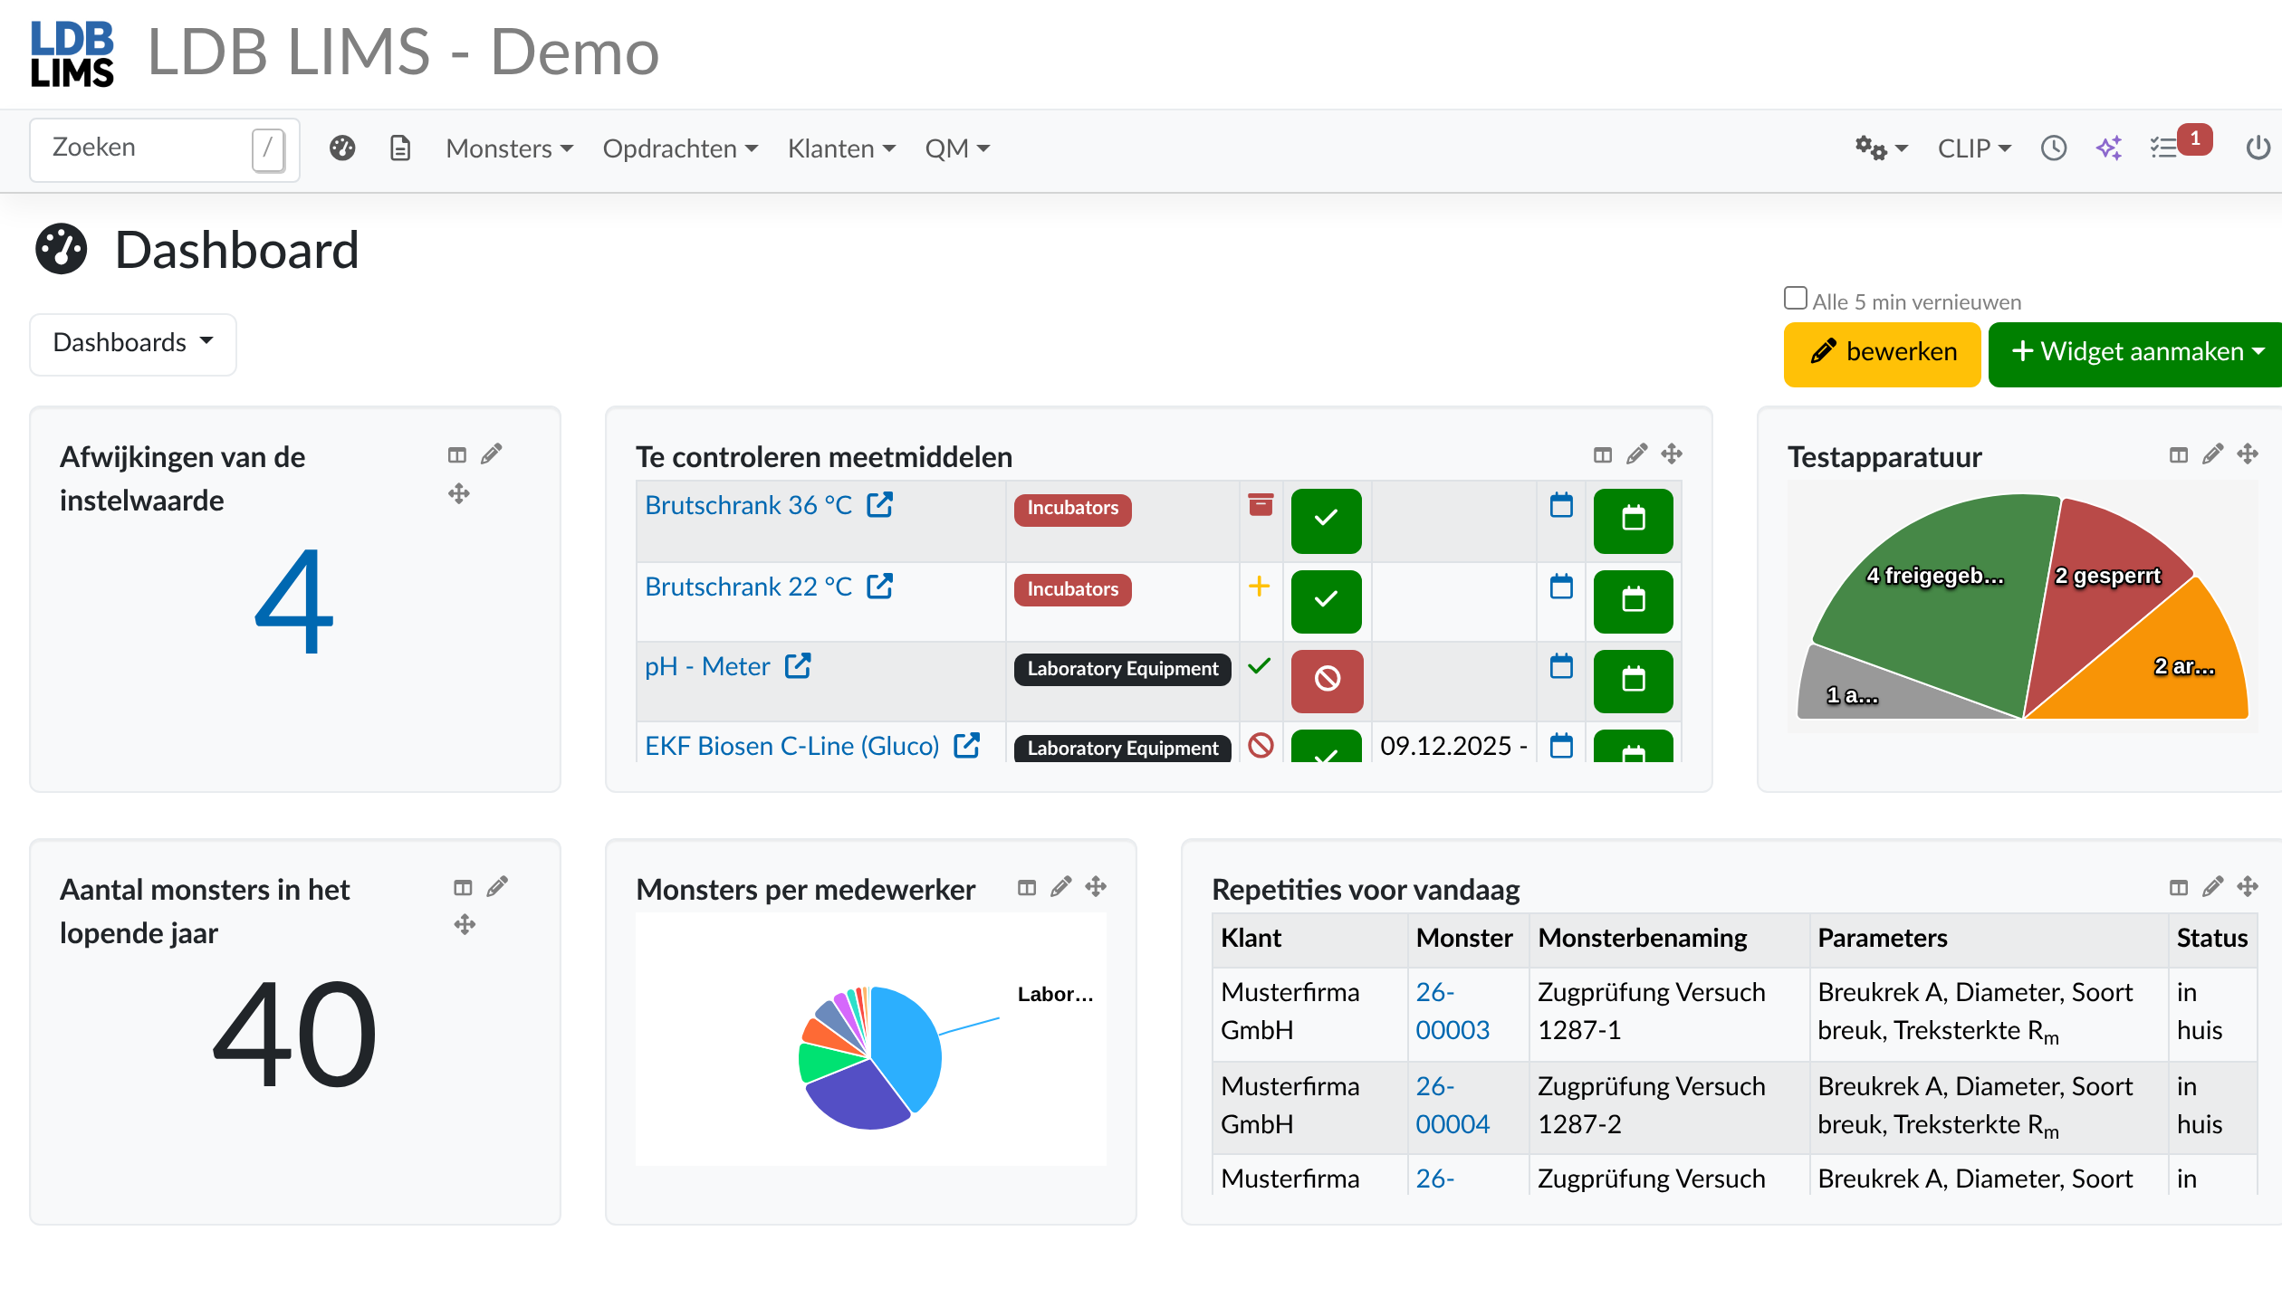This screenshot has height=1298, width=2282.
Task: Open the external link icon for Brutschrank 36 °C
Action: tap(880, 505)
